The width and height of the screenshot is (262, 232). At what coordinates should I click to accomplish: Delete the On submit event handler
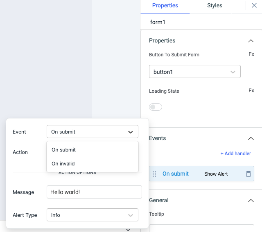point(248,174)
